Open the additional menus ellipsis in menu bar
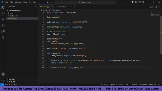 (x=39, y=2)
